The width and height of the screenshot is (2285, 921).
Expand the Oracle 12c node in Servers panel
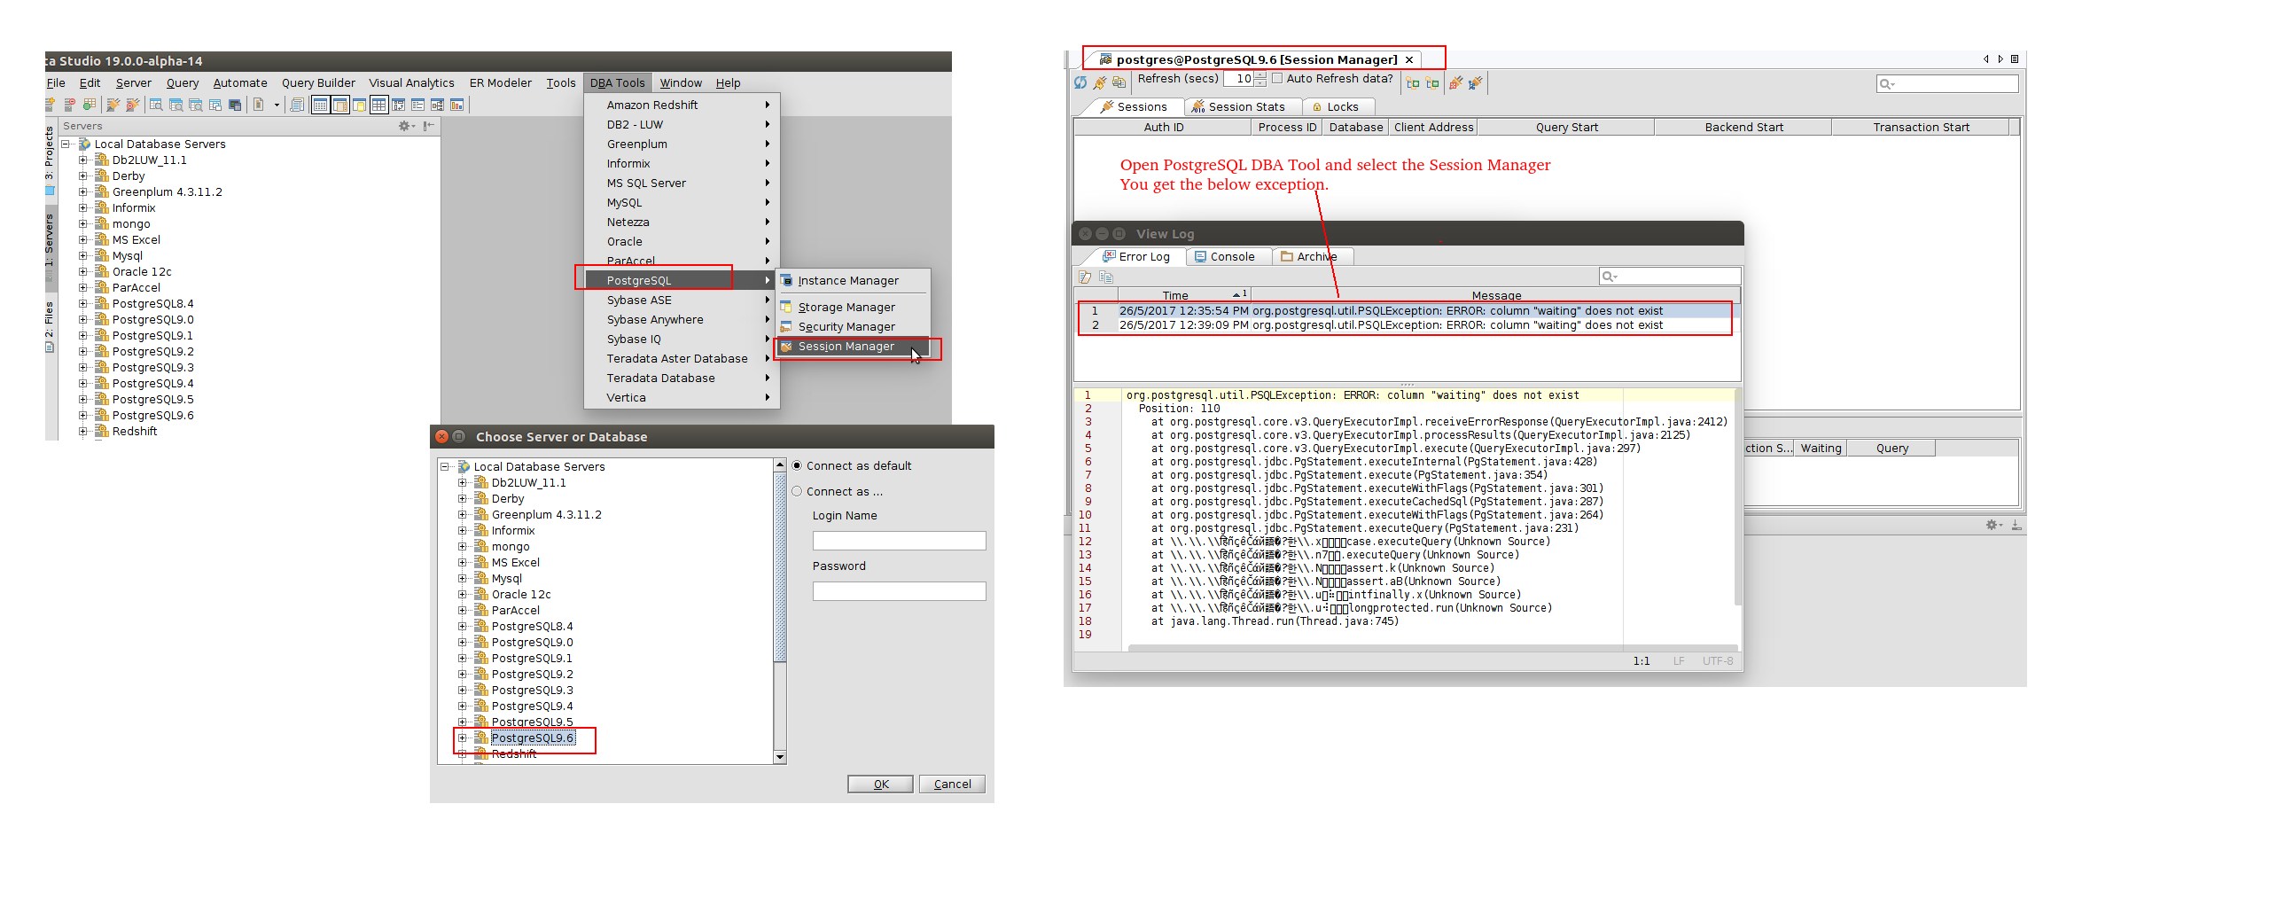(83, 271)
